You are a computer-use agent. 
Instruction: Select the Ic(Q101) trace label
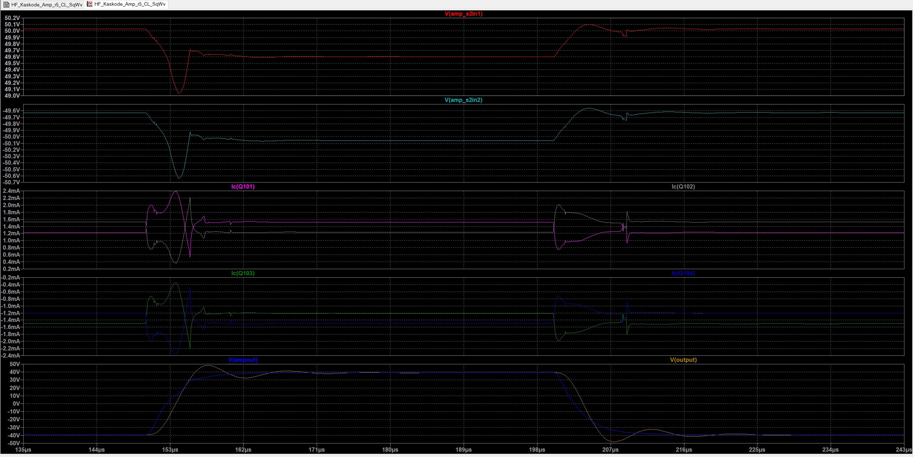[243, 186]
